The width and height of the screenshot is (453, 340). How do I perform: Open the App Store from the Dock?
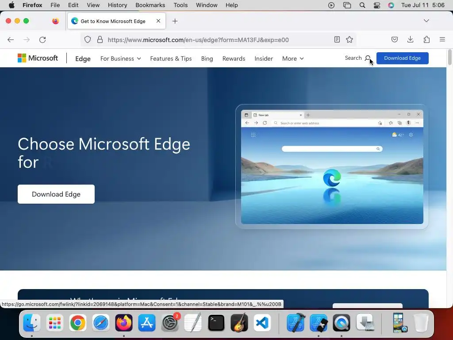[147, 323]
